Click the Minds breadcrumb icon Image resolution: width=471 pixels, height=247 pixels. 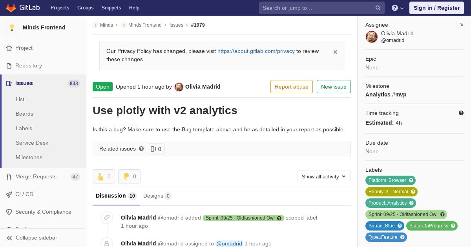pyautogui.click(x=95, y=25)
